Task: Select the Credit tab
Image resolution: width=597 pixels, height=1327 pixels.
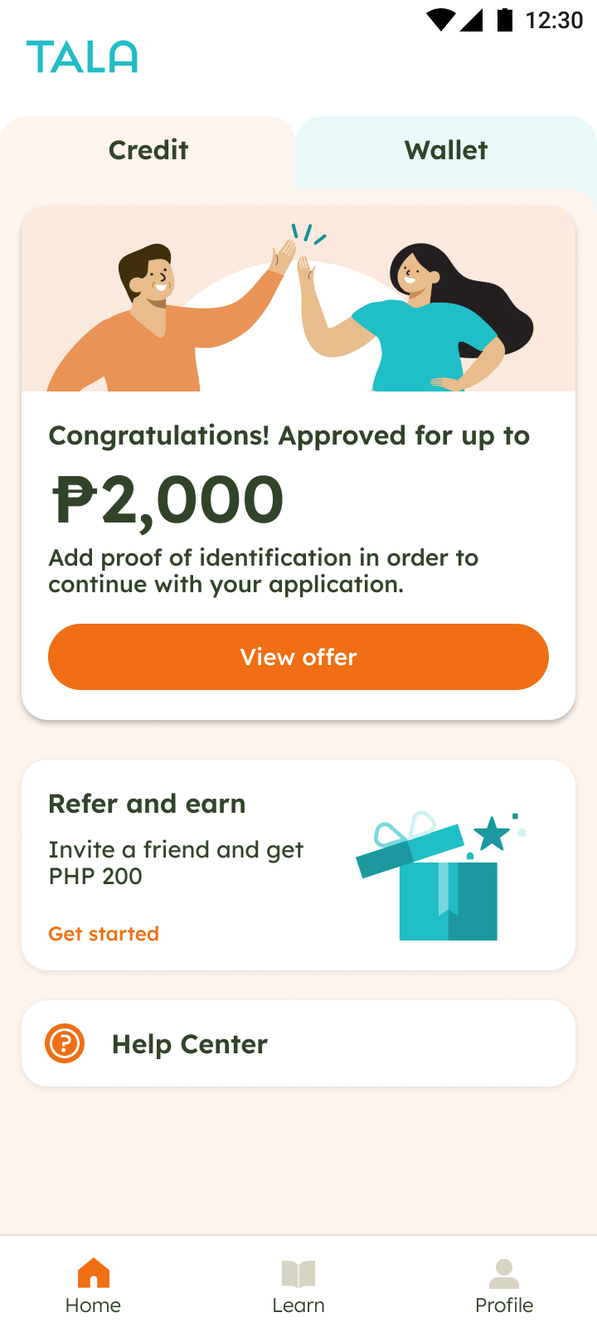Action: 148,151
